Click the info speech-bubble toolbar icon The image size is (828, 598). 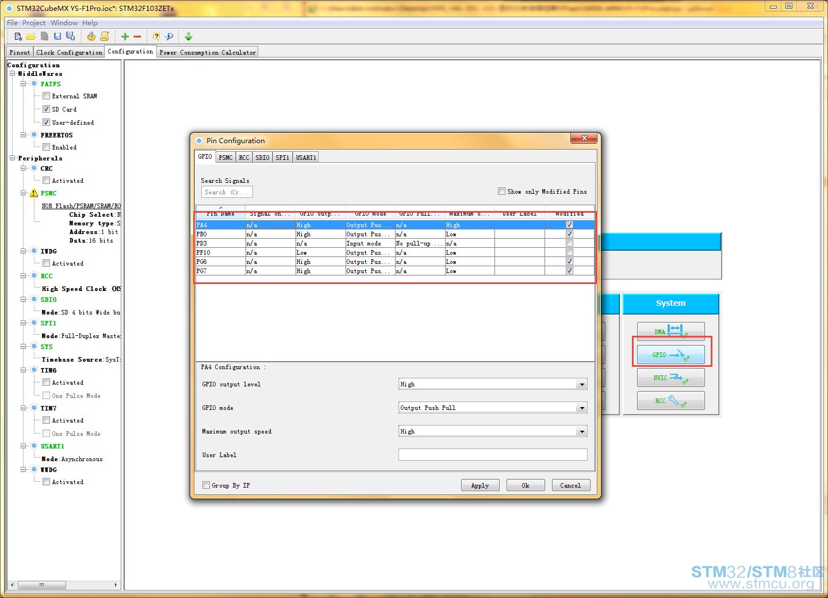pos(169,36)
